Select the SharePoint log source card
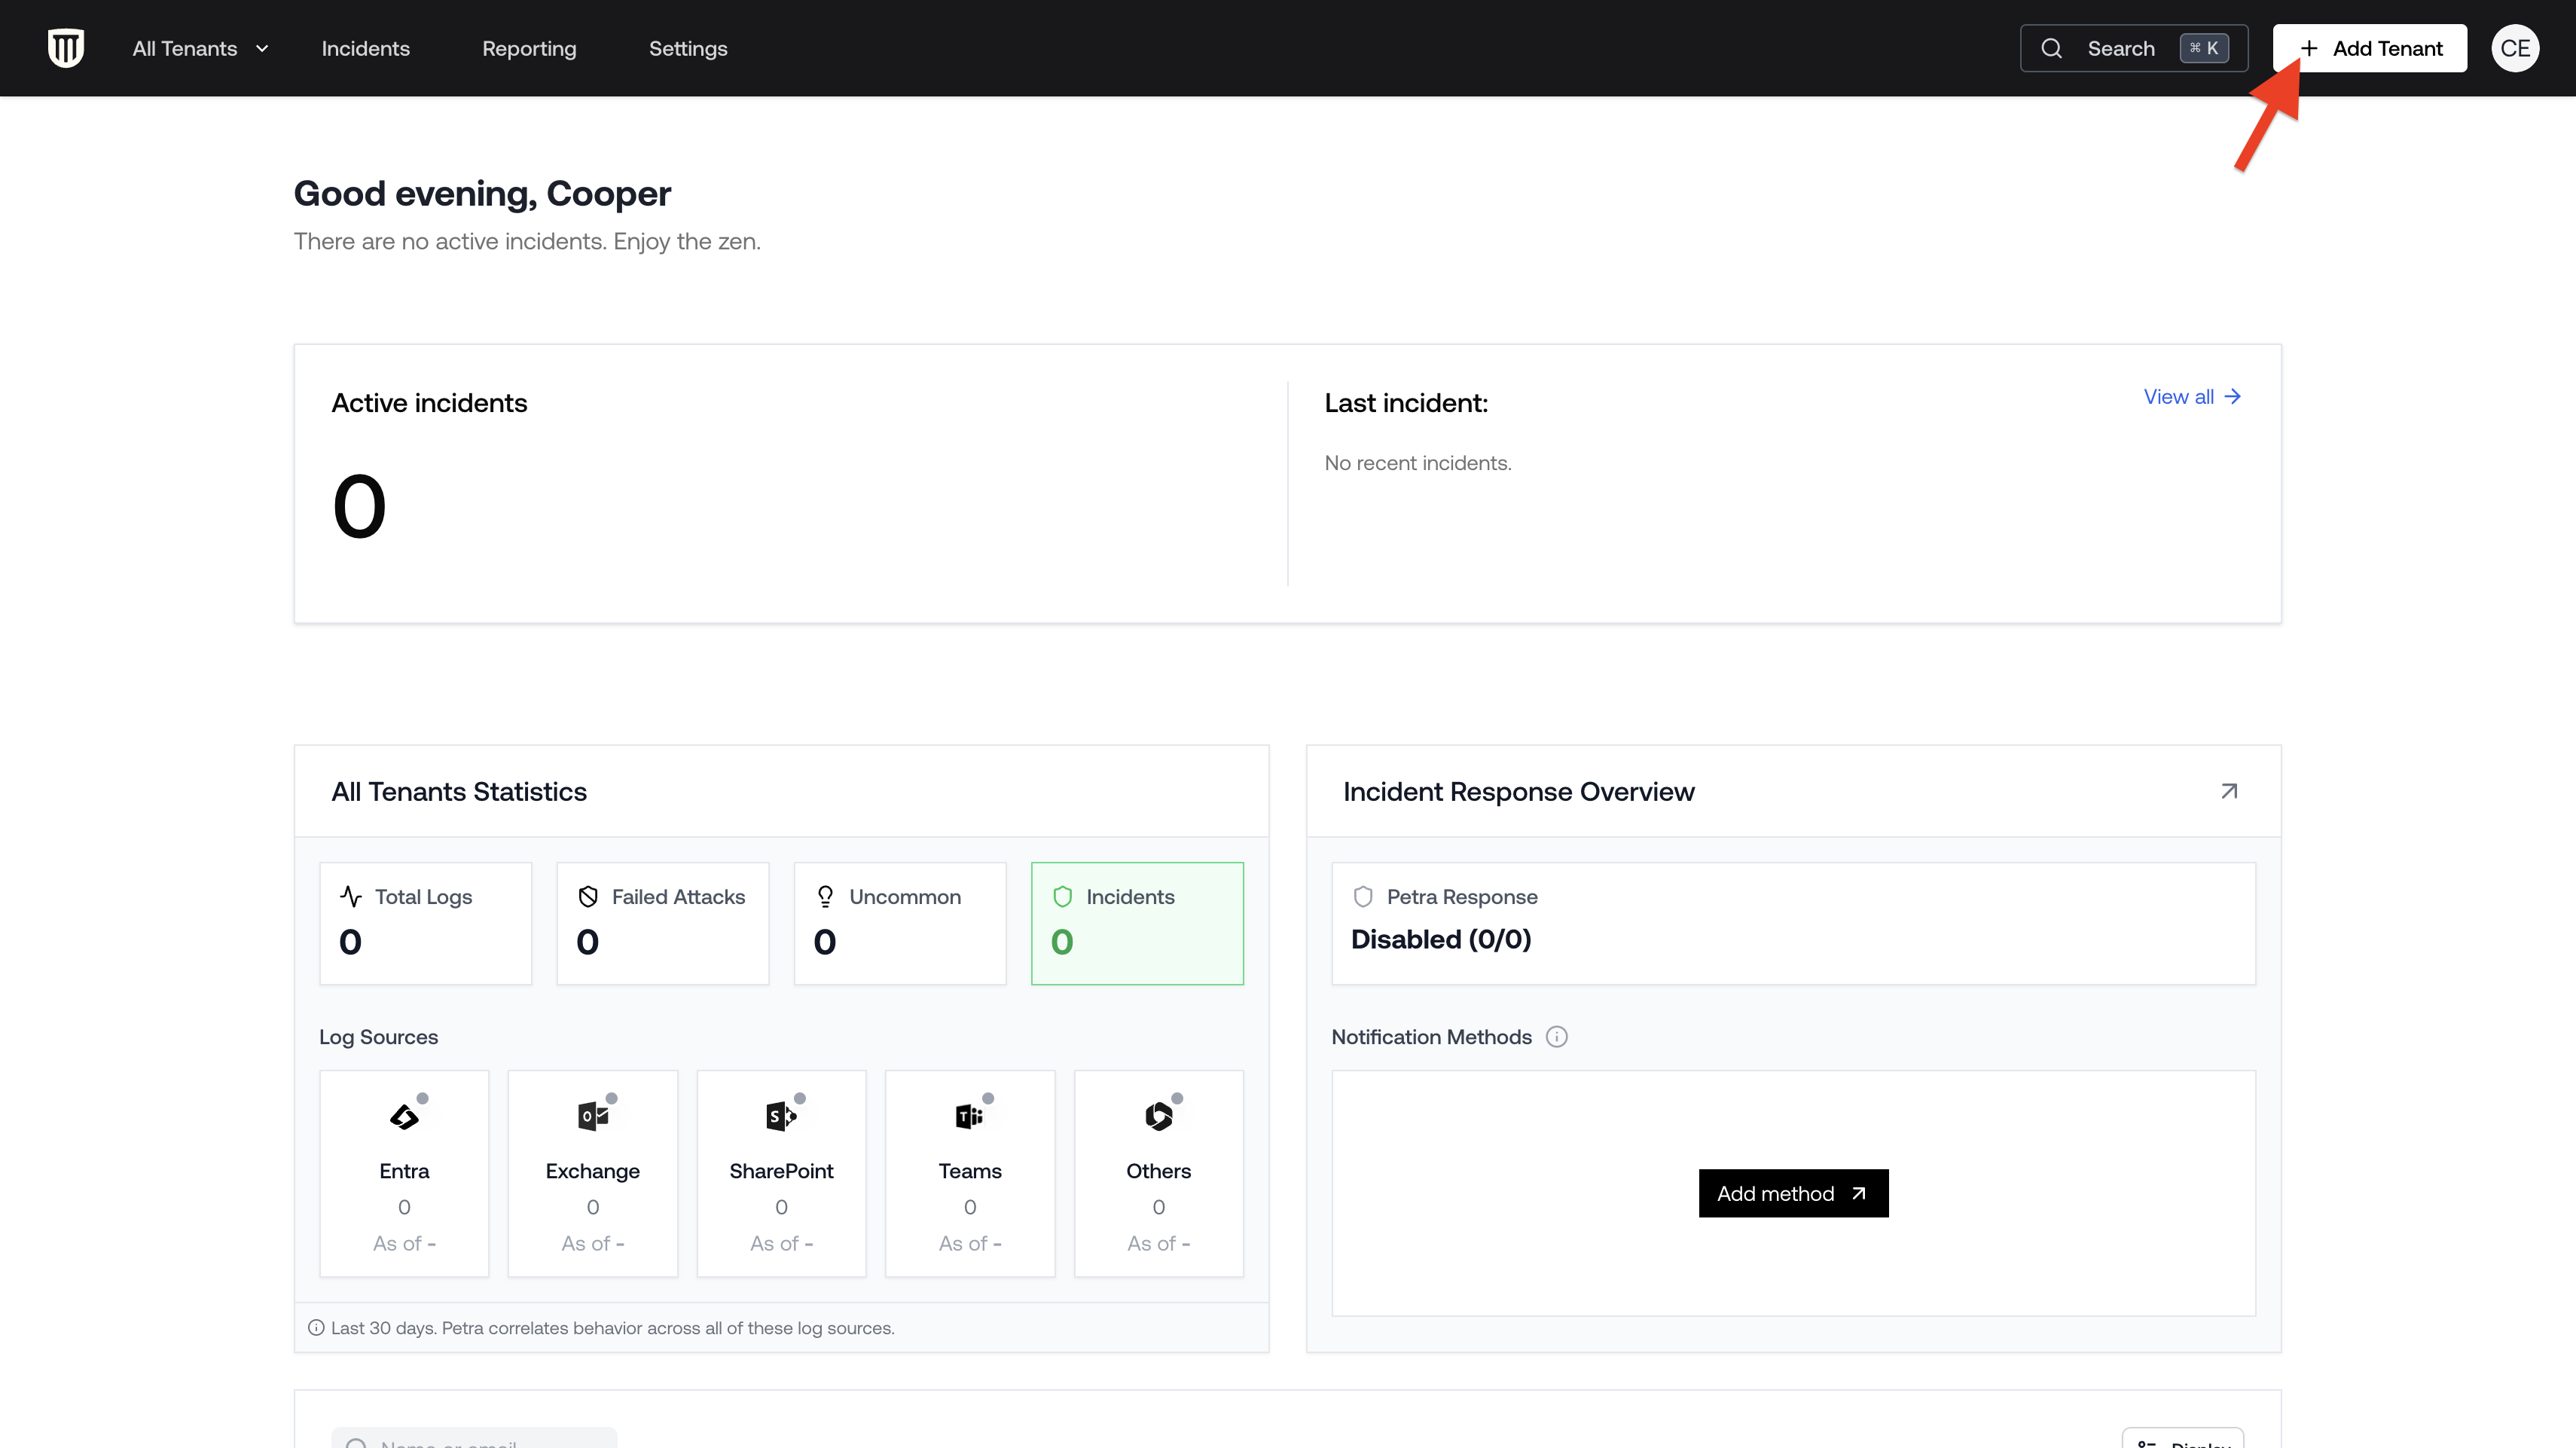The width and height of the screenshot is (2576, 1448). pos(781,1173)
